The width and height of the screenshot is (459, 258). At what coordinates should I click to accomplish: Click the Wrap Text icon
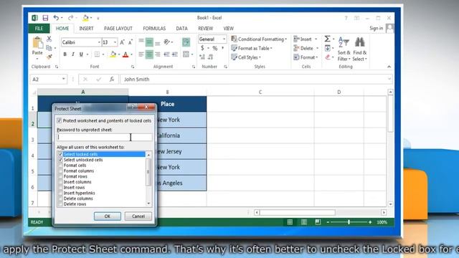[186, 42]
